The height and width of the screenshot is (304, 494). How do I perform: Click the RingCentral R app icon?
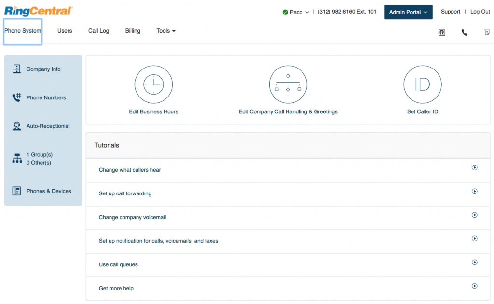pos(442,32)
